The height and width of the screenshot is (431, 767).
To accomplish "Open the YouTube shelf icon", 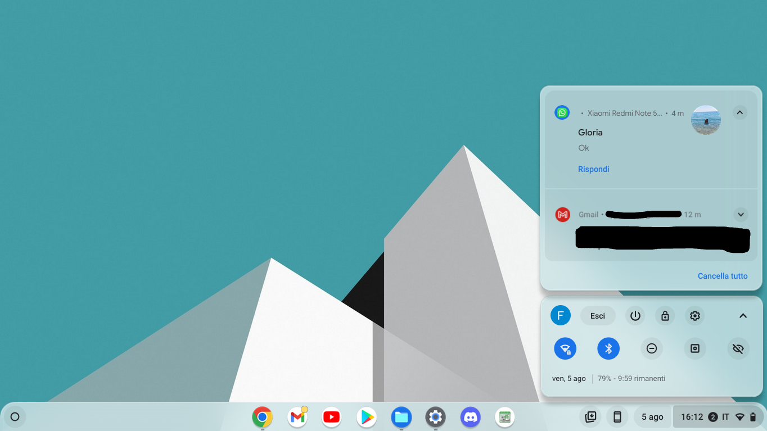I will 332,417.
